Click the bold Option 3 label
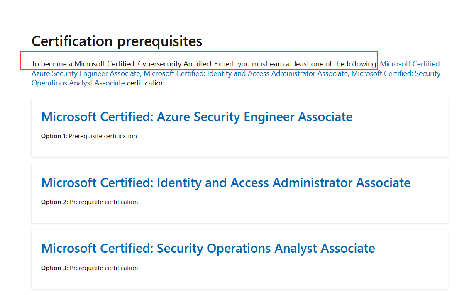This screenshot has width=474, height=295. coord(54,268)
